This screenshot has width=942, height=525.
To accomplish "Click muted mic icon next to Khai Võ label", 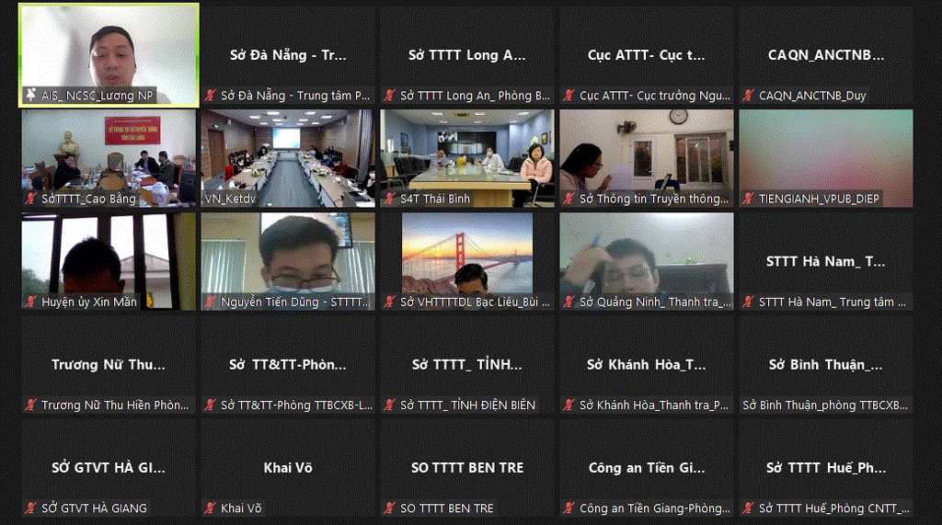I will coord(211,508).
